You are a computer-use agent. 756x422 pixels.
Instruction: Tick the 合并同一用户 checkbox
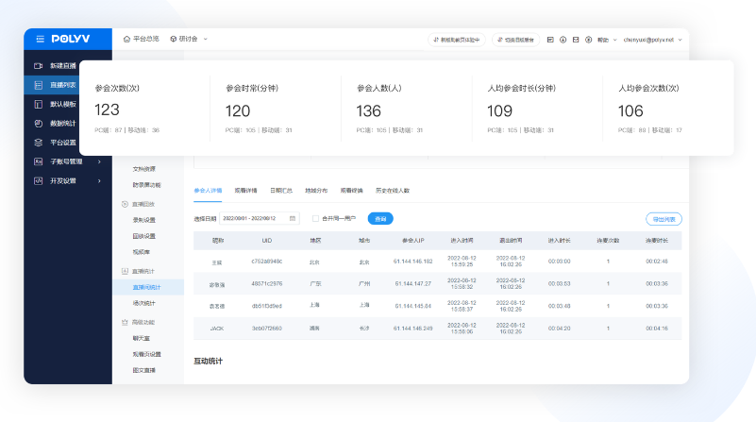[x=315, y=218]
